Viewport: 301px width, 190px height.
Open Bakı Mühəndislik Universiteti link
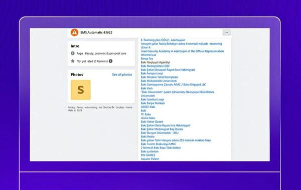click(159, 81)
